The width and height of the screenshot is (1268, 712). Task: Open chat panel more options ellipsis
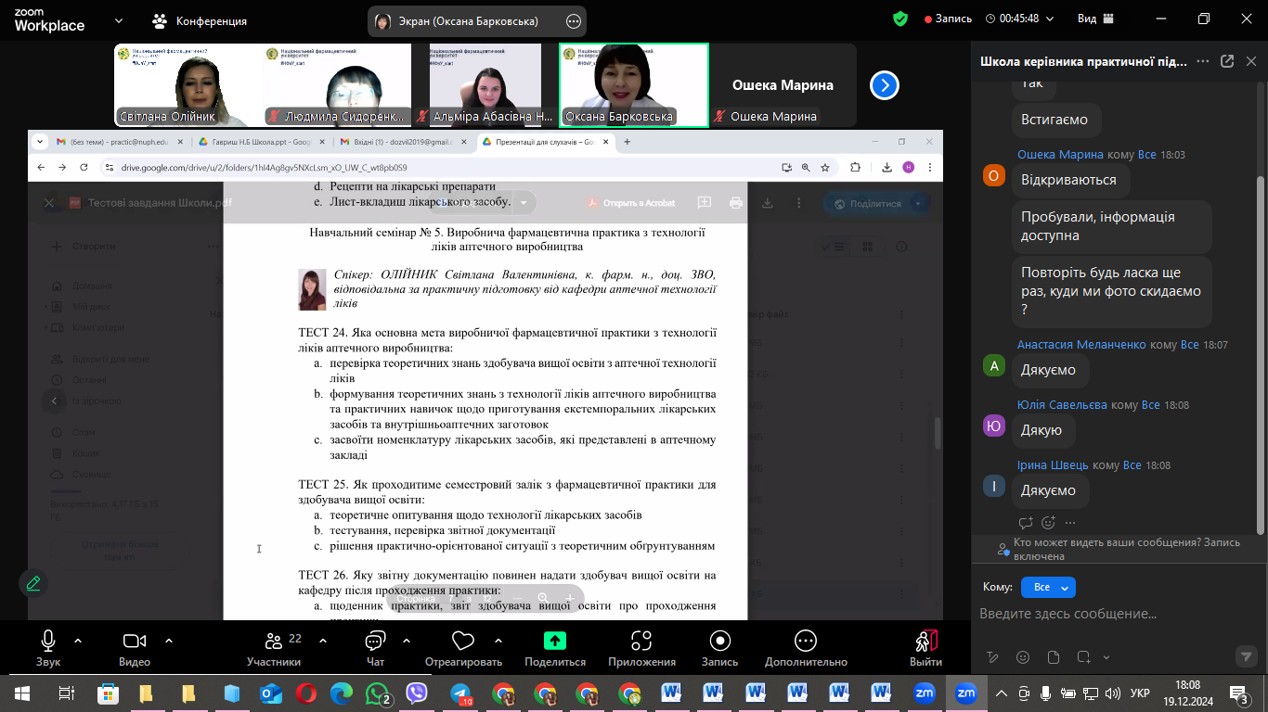click(x=1203, y=61)
